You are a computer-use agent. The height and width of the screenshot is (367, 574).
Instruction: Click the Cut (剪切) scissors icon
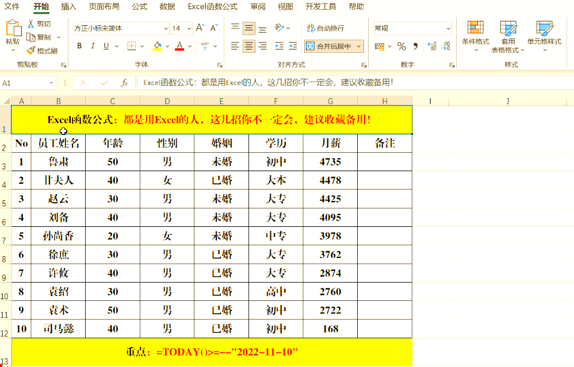31,24
